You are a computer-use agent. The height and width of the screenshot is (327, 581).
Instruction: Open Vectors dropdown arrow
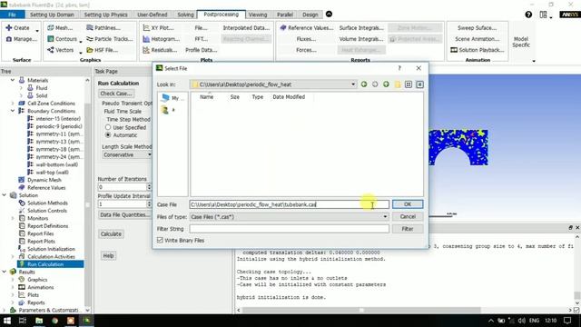(81, 53)
